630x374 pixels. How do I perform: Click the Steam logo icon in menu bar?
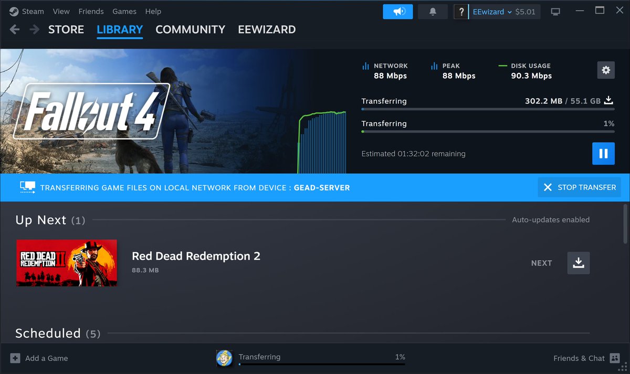click(x=14, y=12)
